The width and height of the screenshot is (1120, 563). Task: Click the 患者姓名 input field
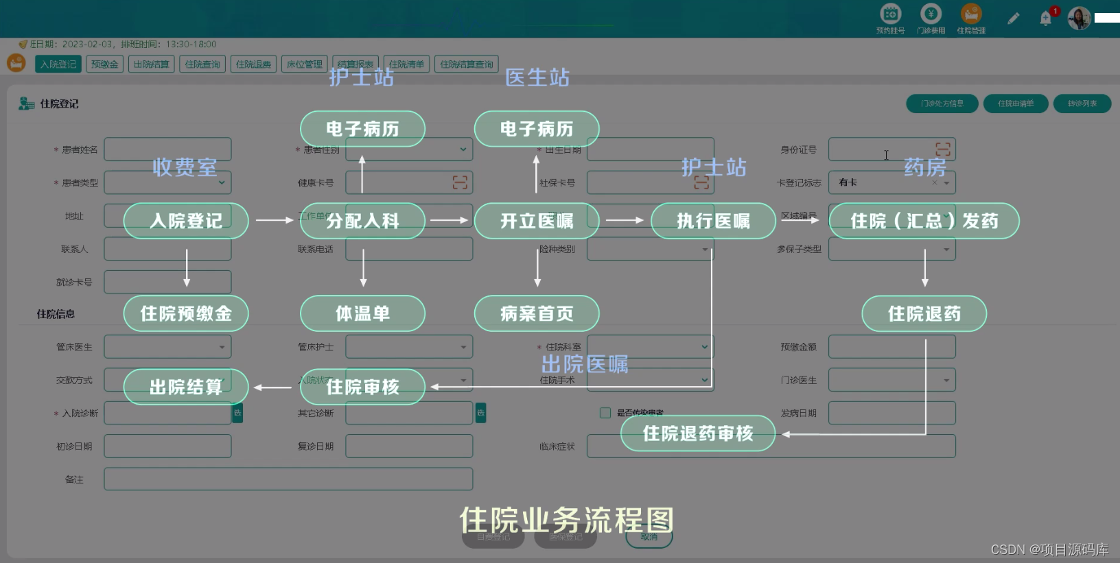point(167,149)
